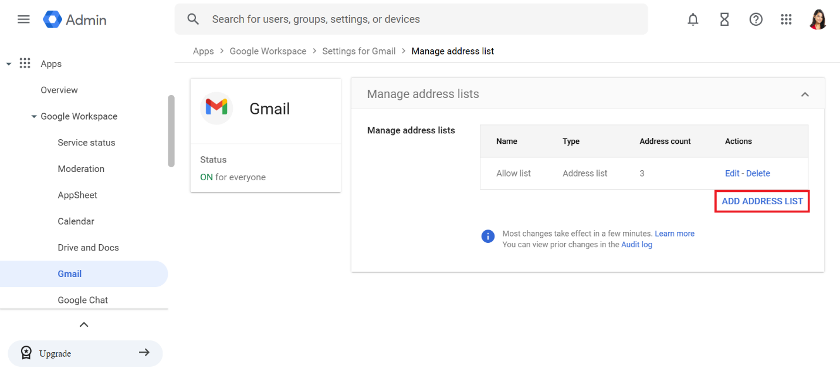840x375 pixels.
Task: Click the Name column header
Action: click(507, 141)
